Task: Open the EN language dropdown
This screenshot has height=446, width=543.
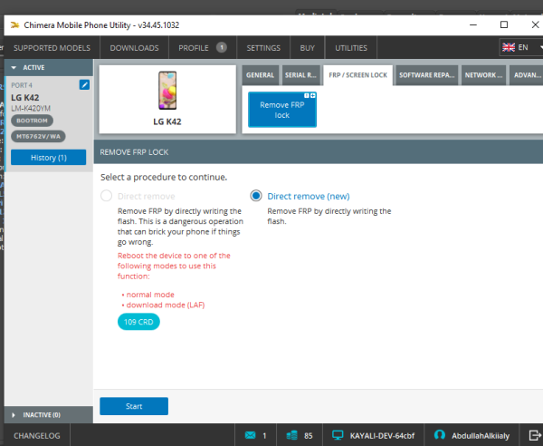Action: point(521,47)
